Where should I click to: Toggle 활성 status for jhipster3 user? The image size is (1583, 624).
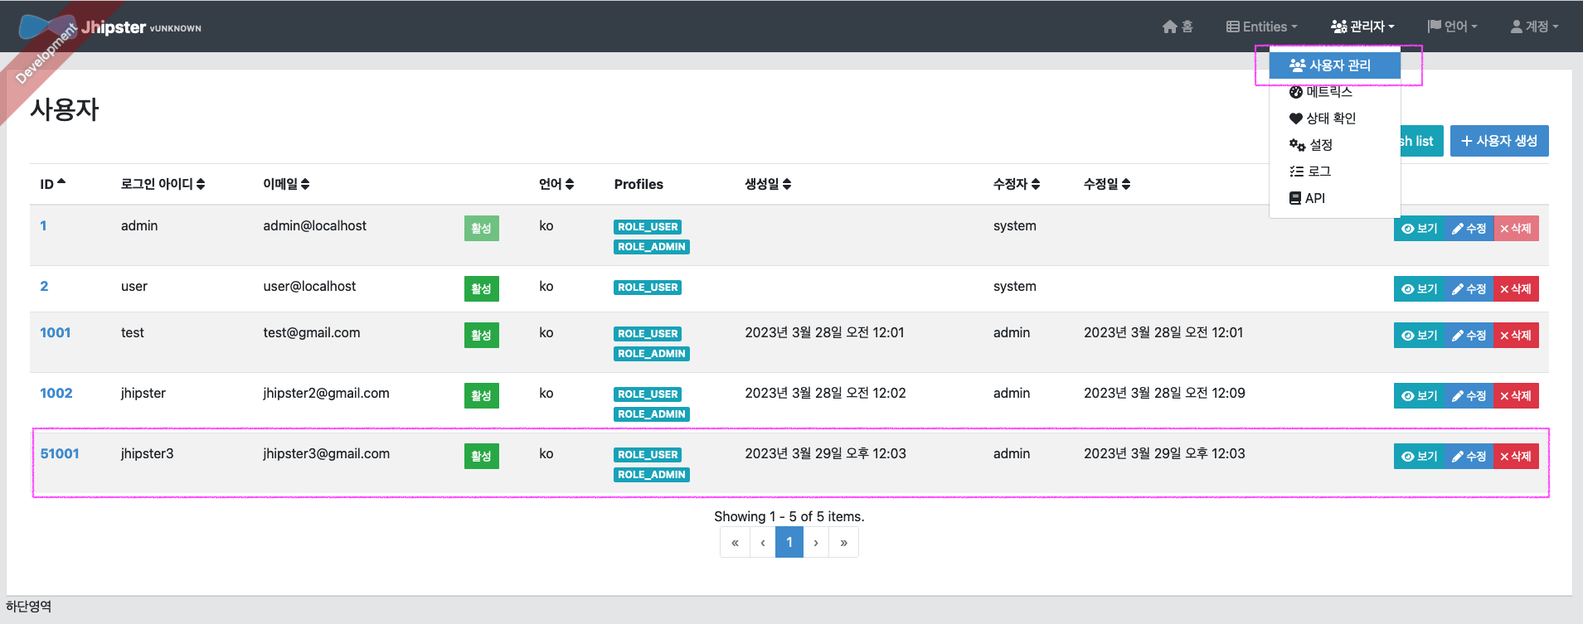tap(482, 456)
